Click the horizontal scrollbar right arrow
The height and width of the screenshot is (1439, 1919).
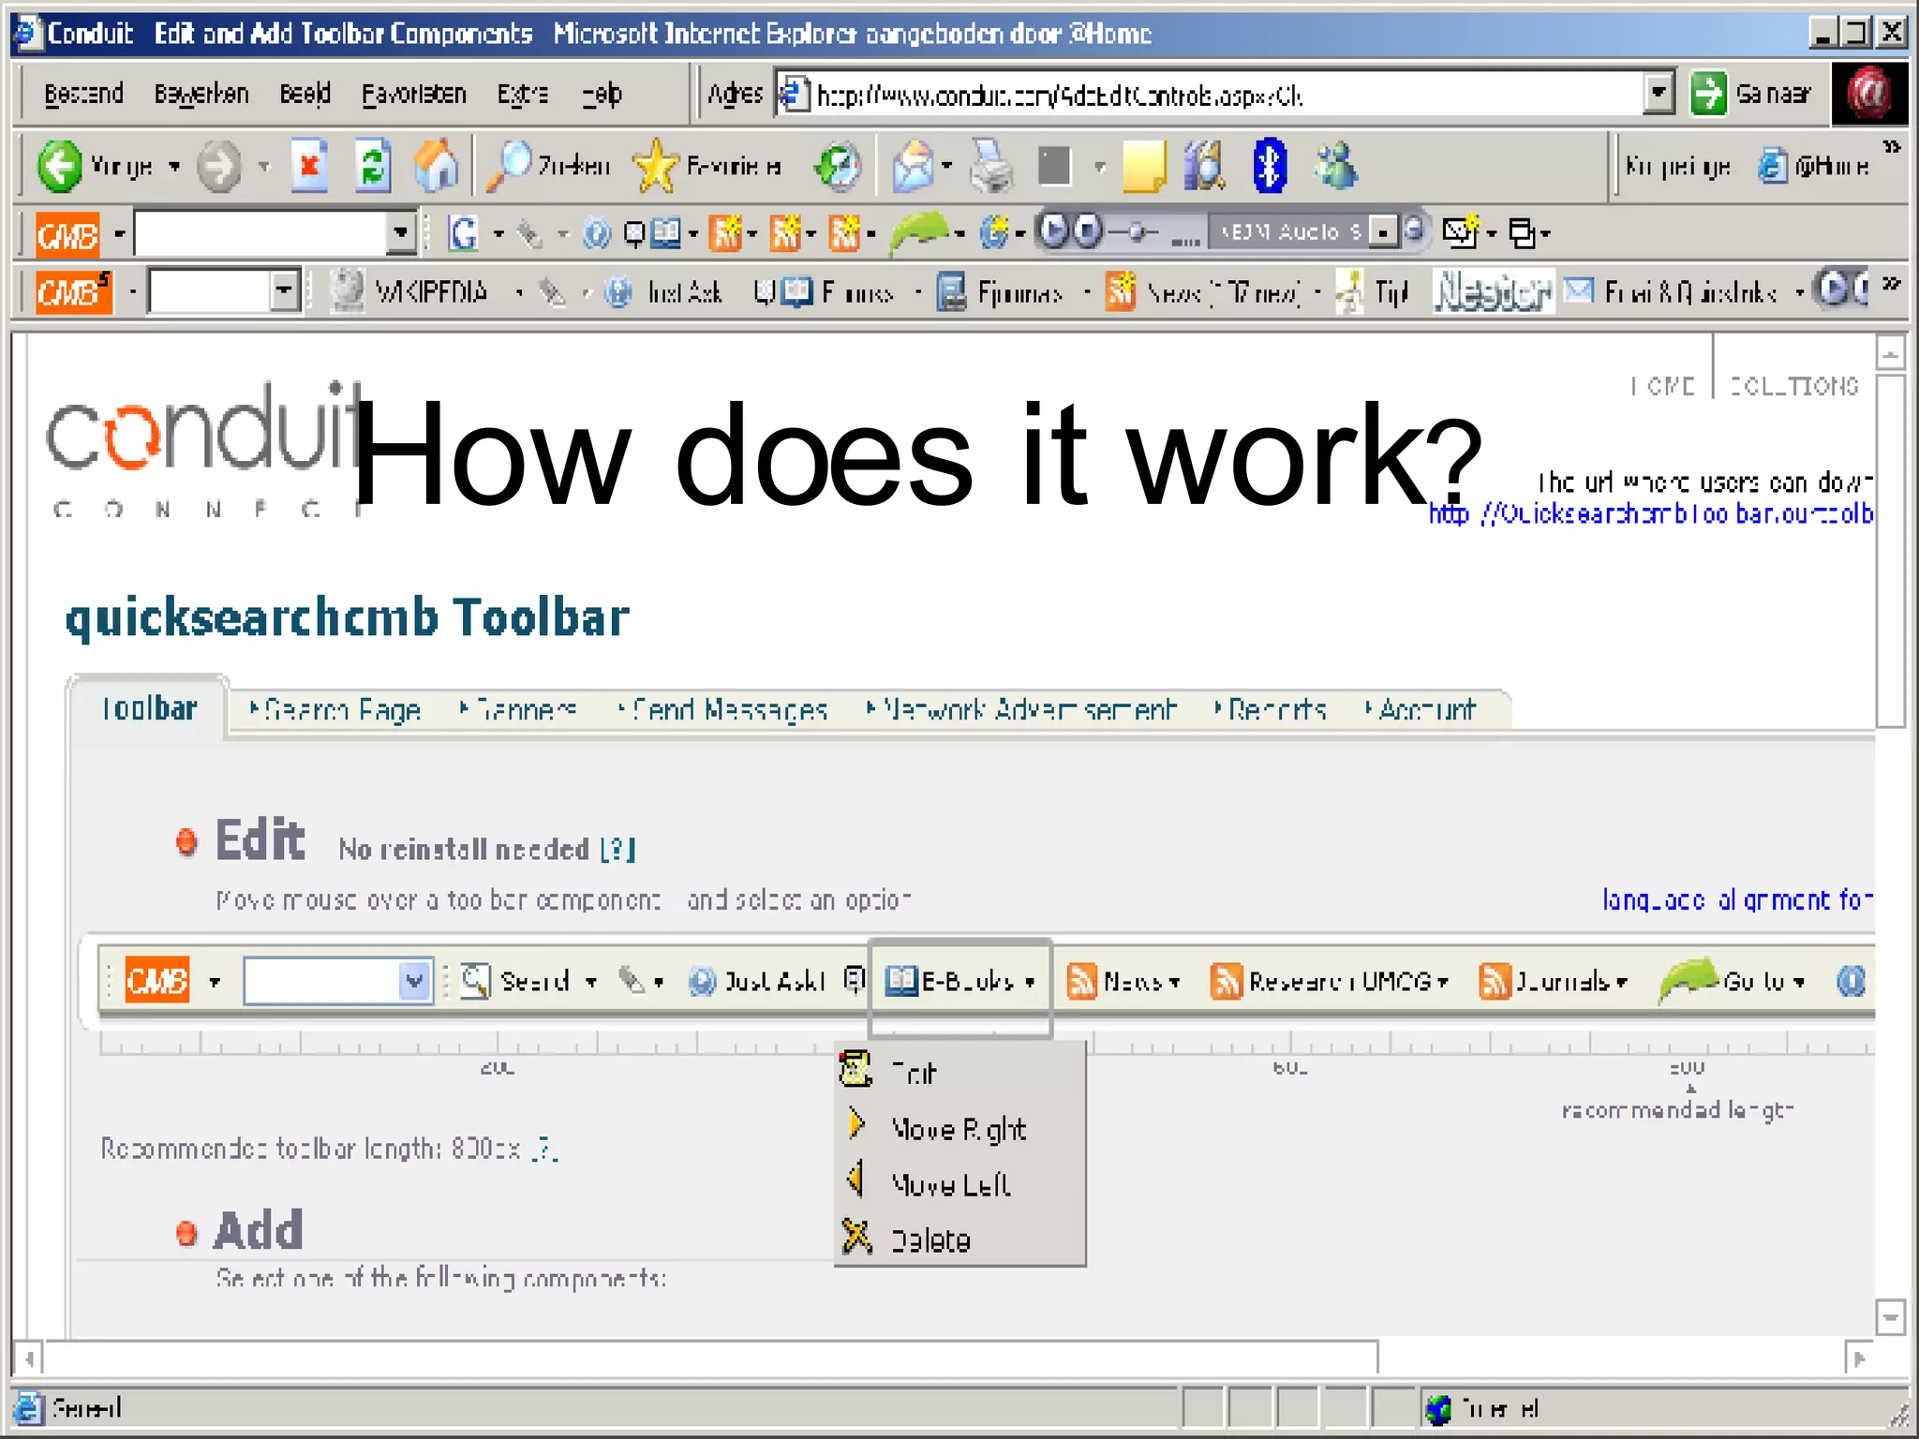pos(1859,1357)
